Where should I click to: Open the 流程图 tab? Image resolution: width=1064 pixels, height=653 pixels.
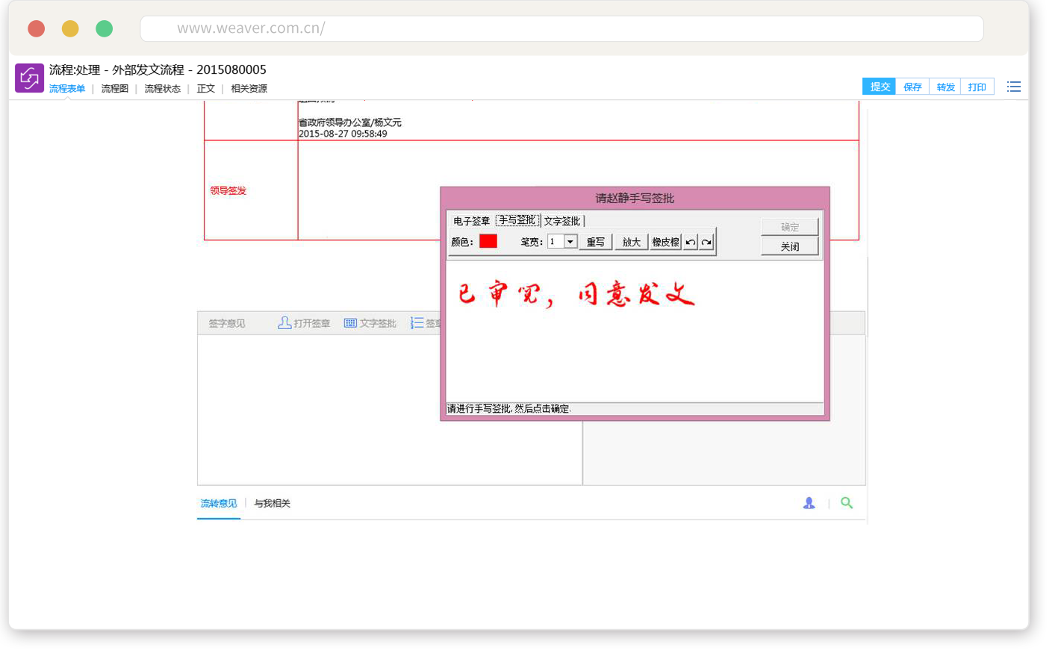tap(114, 89)
